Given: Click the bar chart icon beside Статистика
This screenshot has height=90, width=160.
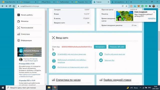Looking at the screenshot, I should pos(18,34).
